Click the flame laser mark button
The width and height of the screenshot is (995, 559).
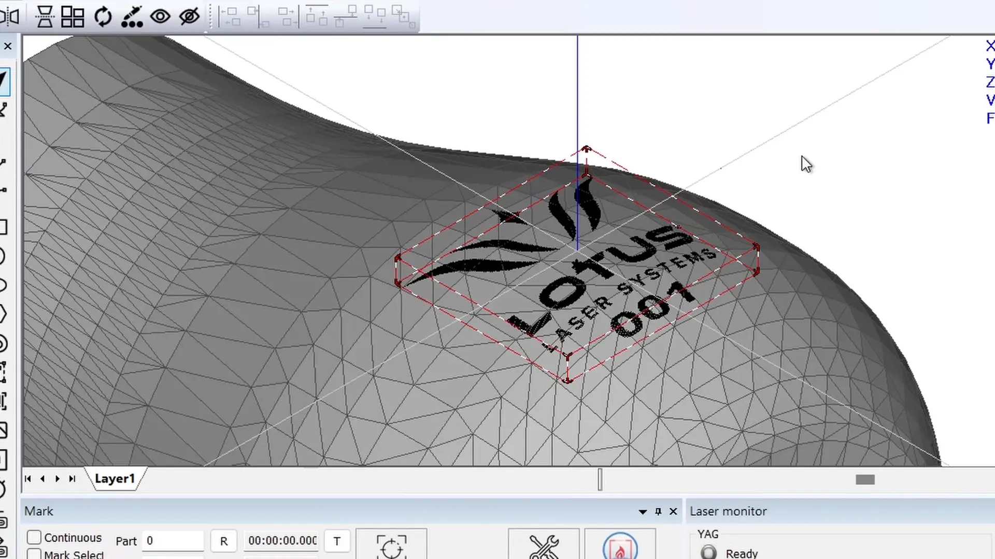click(620, 545)
